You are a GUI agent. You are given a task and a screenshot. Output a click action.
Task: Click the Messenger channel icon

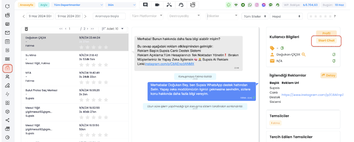(x=264, y=5)
